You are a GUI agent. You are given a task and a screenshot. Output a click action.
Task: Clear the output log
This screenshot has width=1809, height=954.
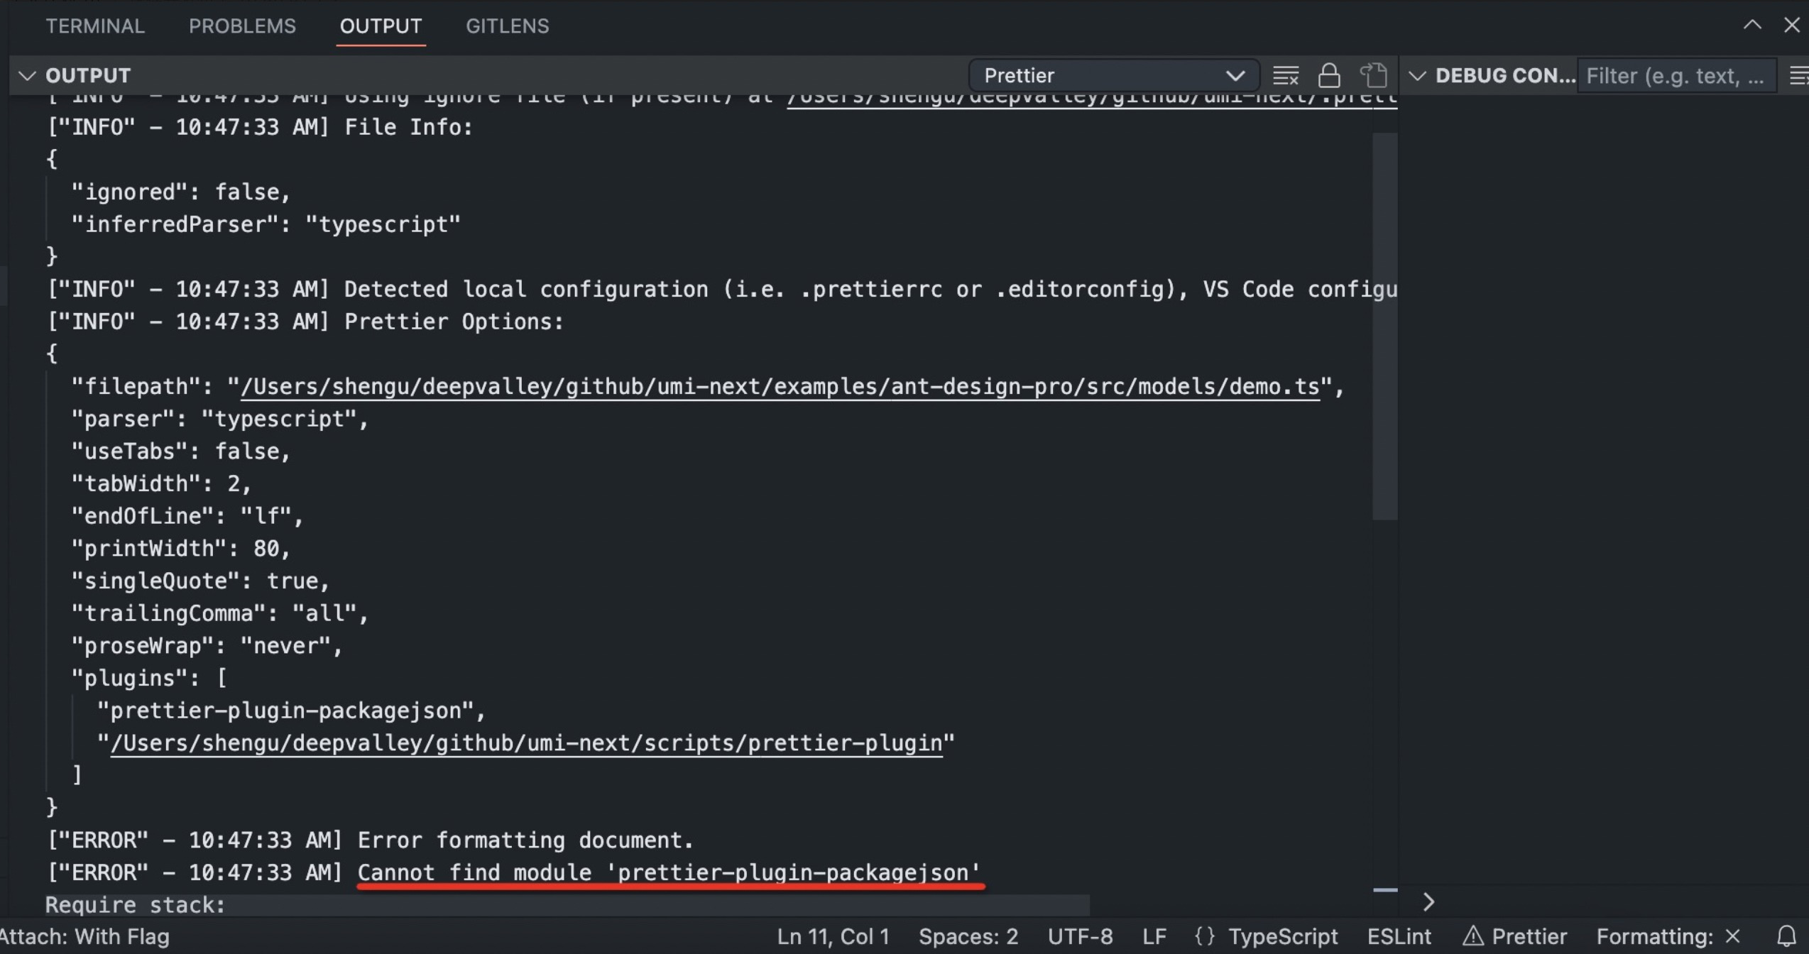(x=1285, y=75)
